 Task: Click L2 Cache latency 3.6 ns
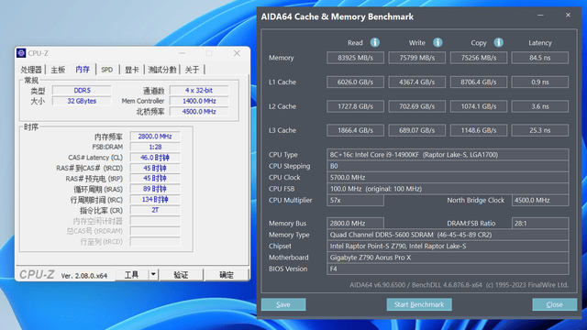tap(540, 106)
